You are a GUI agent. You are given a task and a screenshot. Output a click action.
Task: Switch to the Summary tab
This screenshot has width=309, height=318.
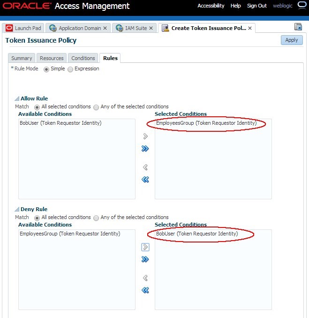click(x=22, y=58)
